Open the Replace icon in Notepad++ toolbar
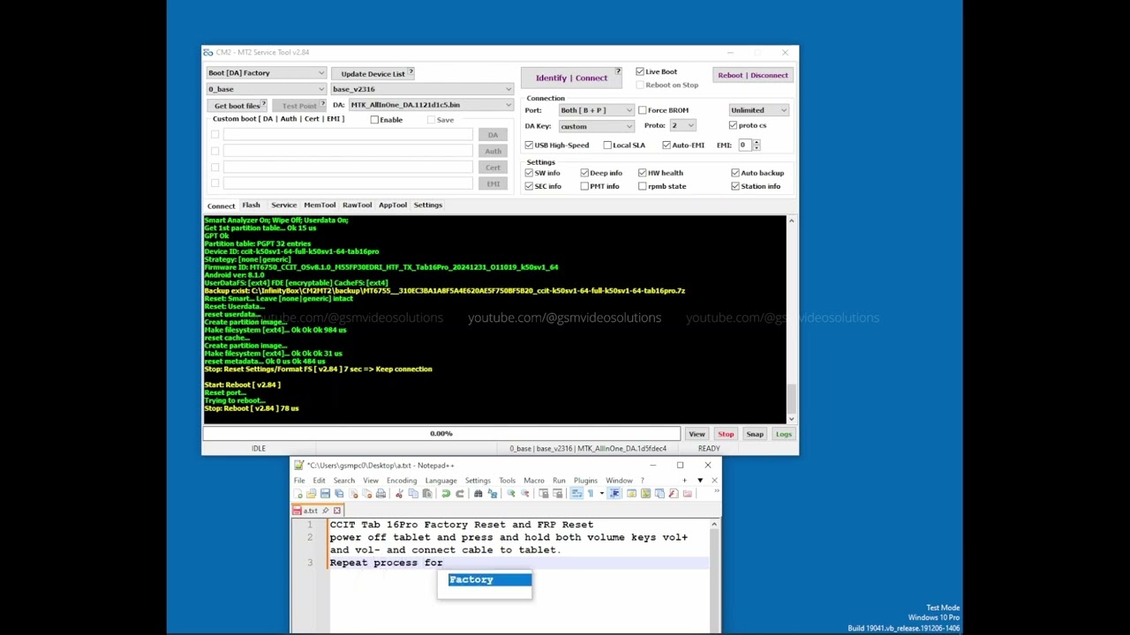 tap(493, 493)
